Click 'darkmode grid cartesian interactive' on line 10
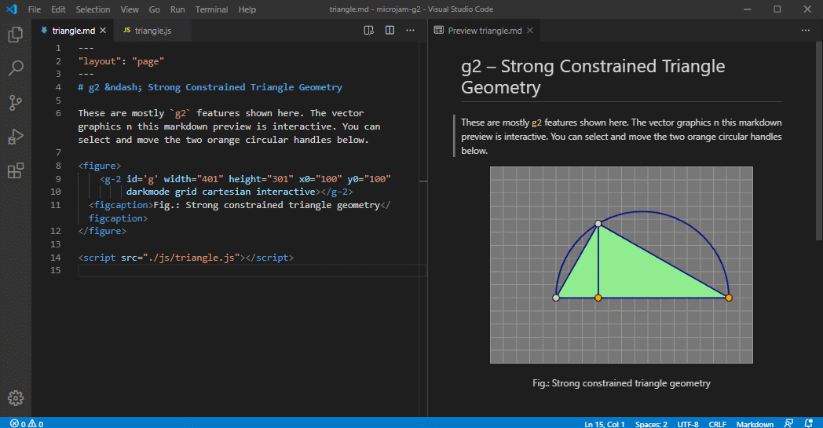The height and width of the screenshot is (428, 823). [x=221, y=192]
